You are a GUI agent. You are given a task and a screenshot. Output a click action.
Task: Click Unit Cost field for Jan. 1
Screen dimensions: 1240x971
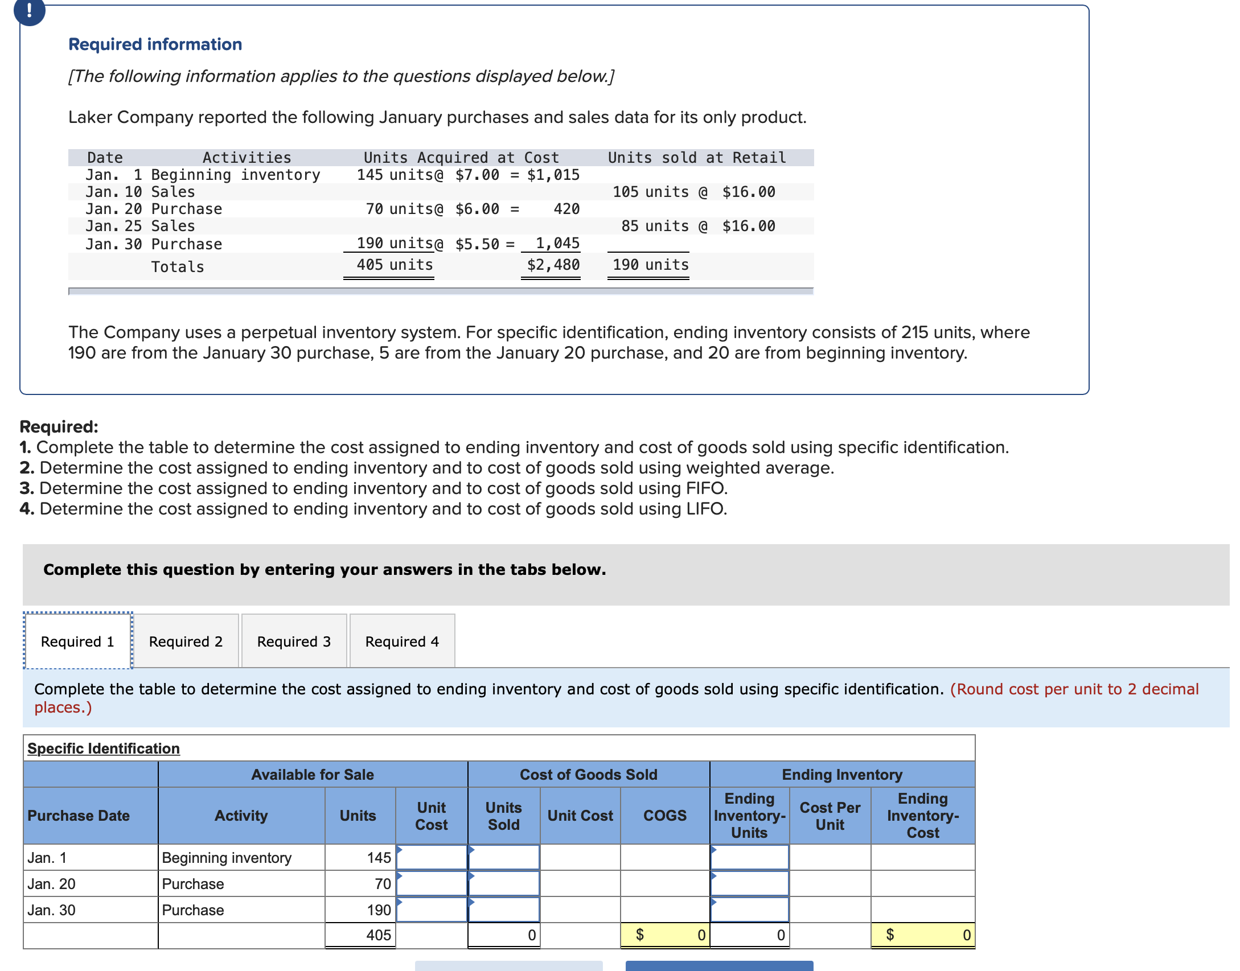432,858
